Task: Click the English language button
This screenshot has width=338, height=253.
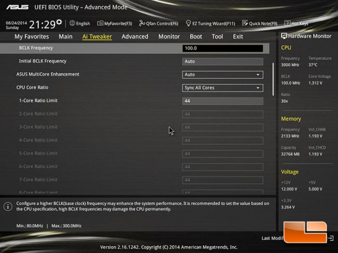Action: point(83,24)
